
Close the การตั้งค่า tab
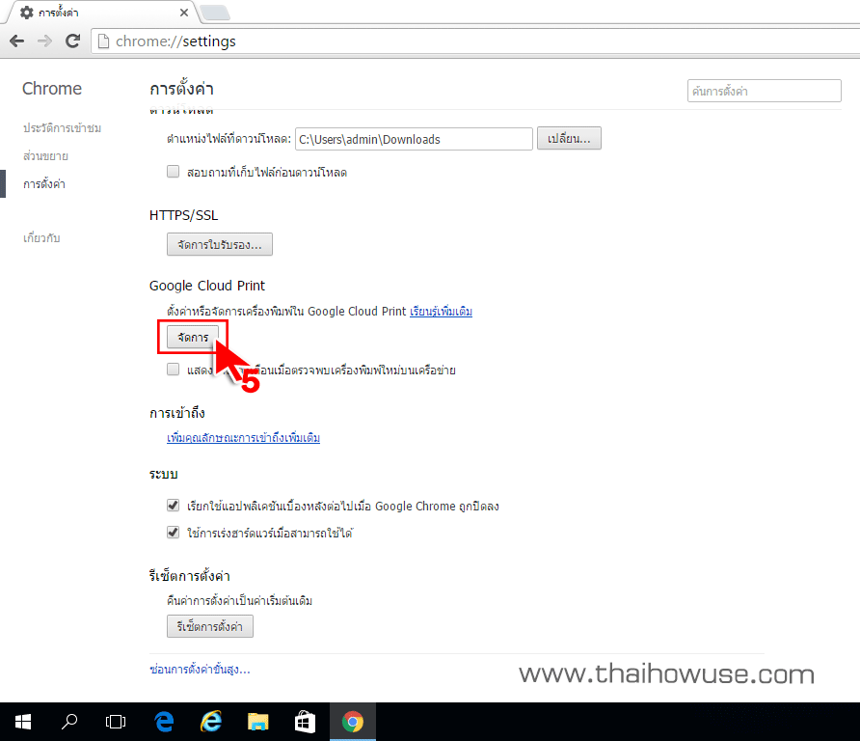184,13
